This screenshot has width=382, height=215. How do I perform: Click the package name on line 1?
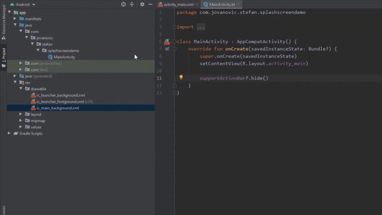pos(252,13)
